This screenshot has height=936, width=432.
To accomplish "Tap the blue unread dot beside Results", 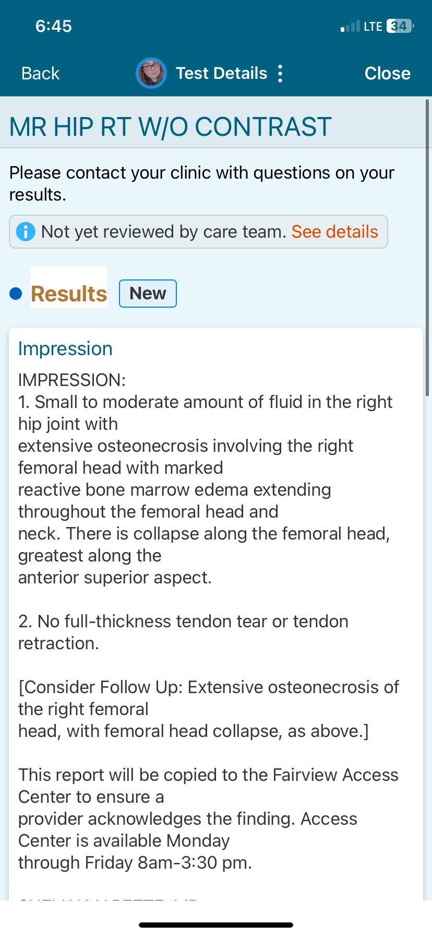I will 16,294.
